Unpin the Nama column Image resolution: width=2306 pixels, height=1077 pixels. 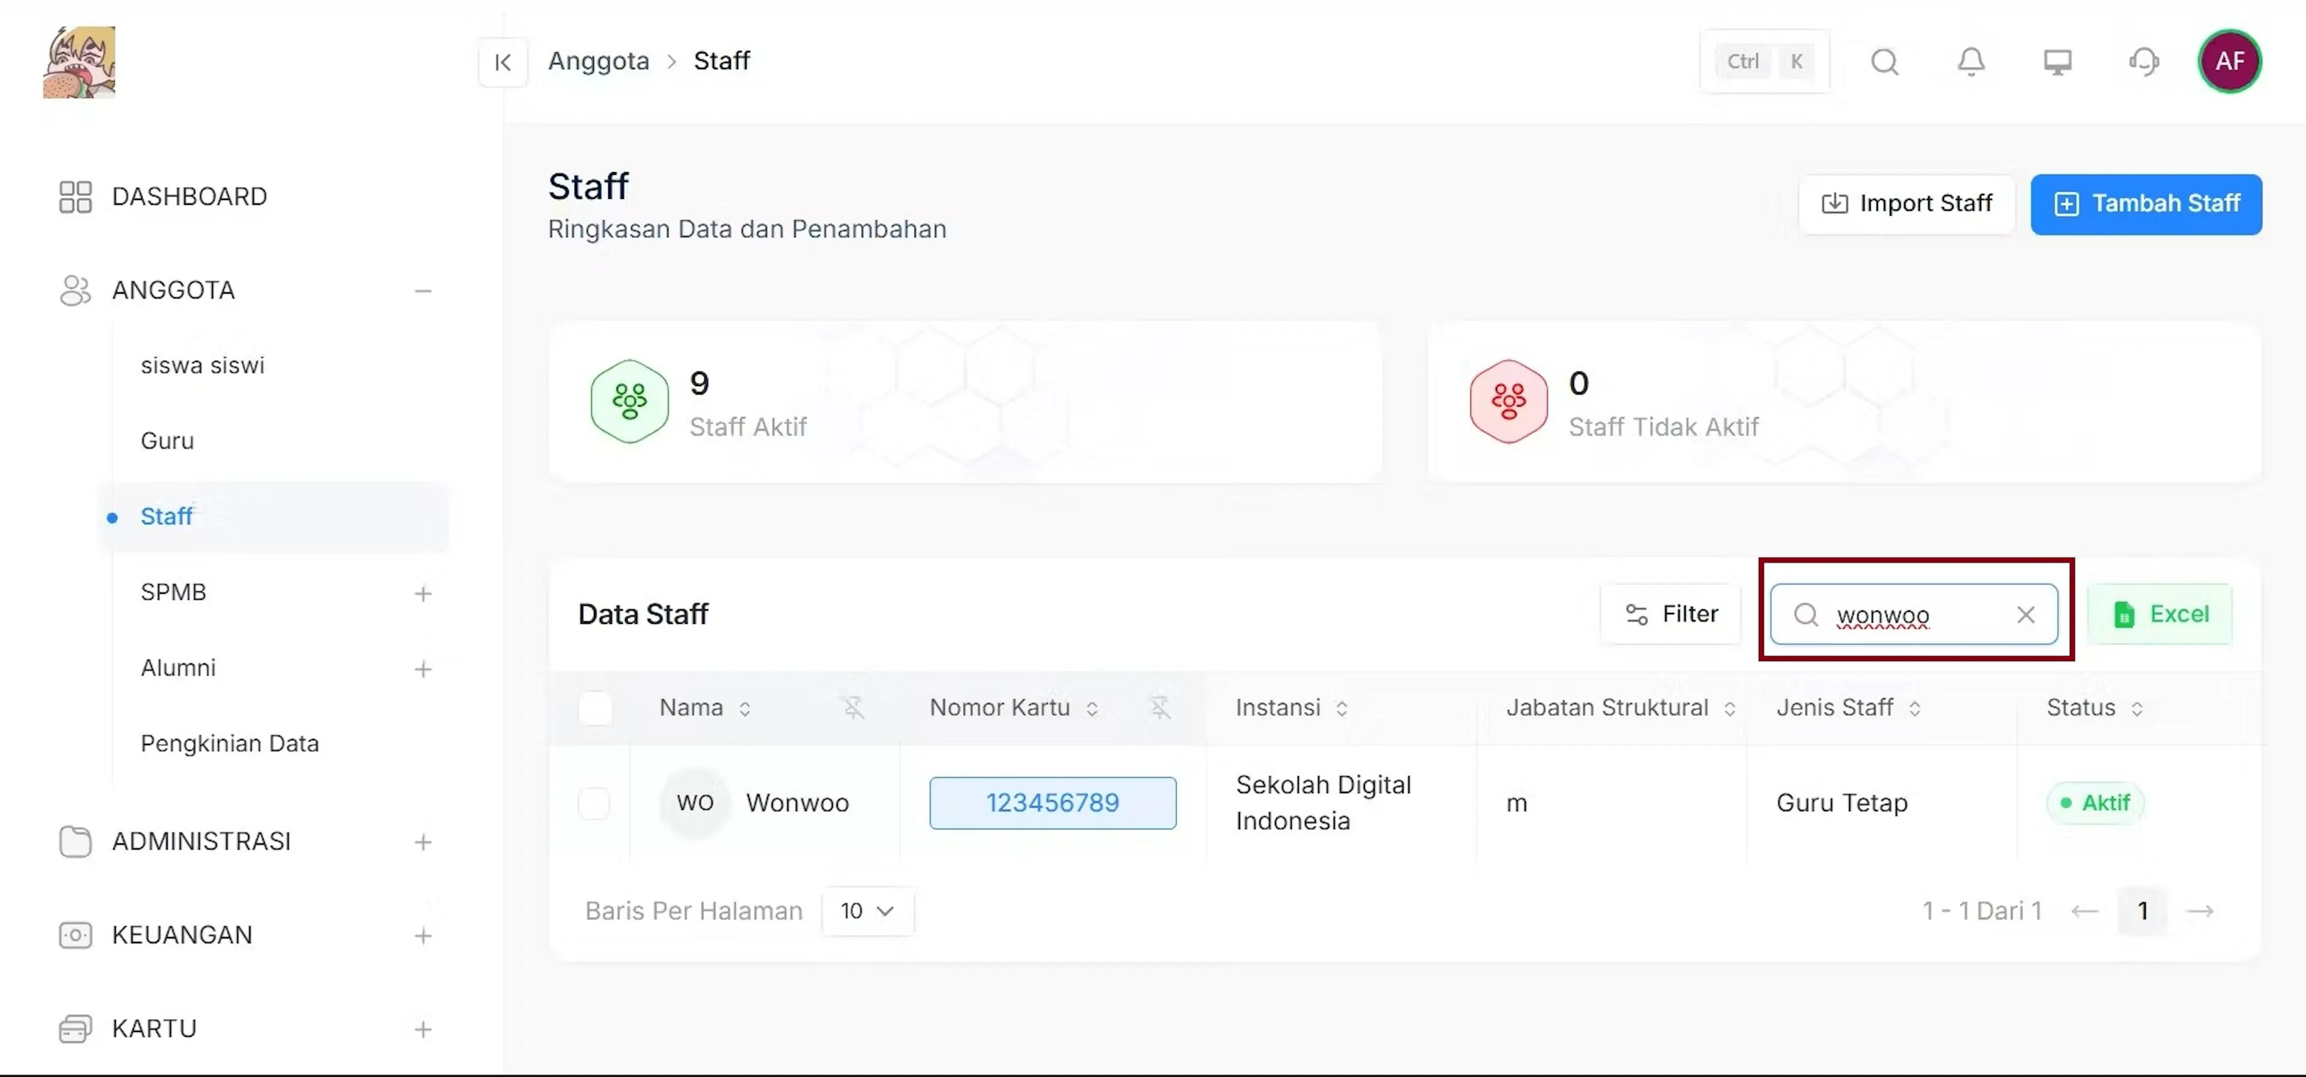pos(853,708)
